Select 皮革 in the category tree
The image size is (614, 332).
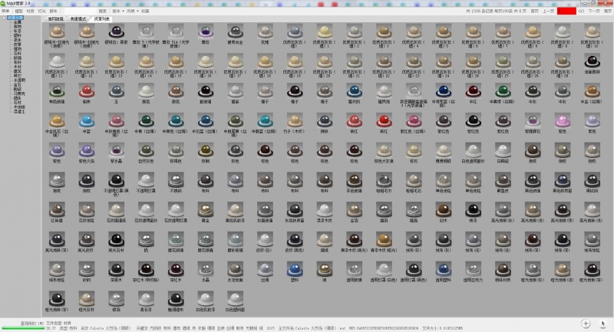pyautogui.click(x=18, y=44)
